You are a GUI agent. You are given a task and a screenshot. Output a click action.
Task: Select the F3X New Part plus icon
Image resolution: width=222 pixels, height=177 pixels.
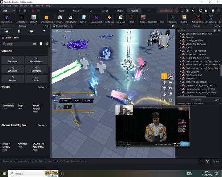point(164,100)
